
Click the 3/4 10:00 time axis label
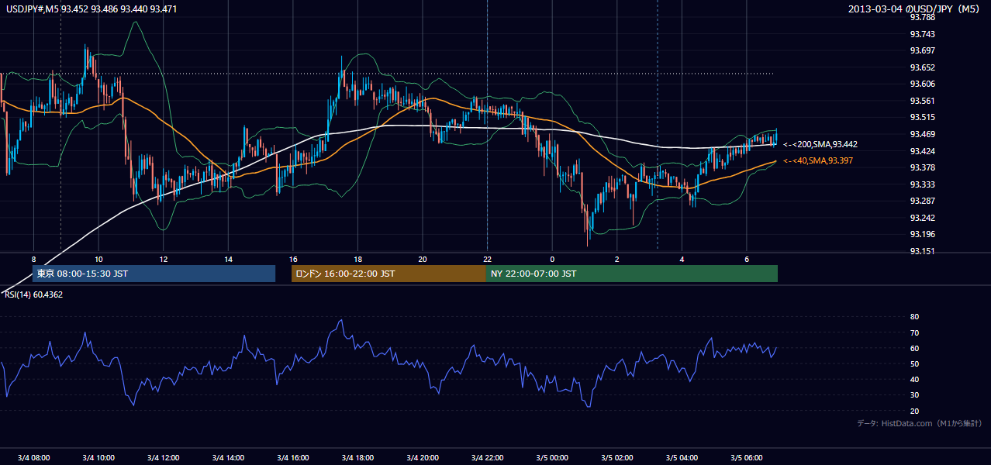98,457
